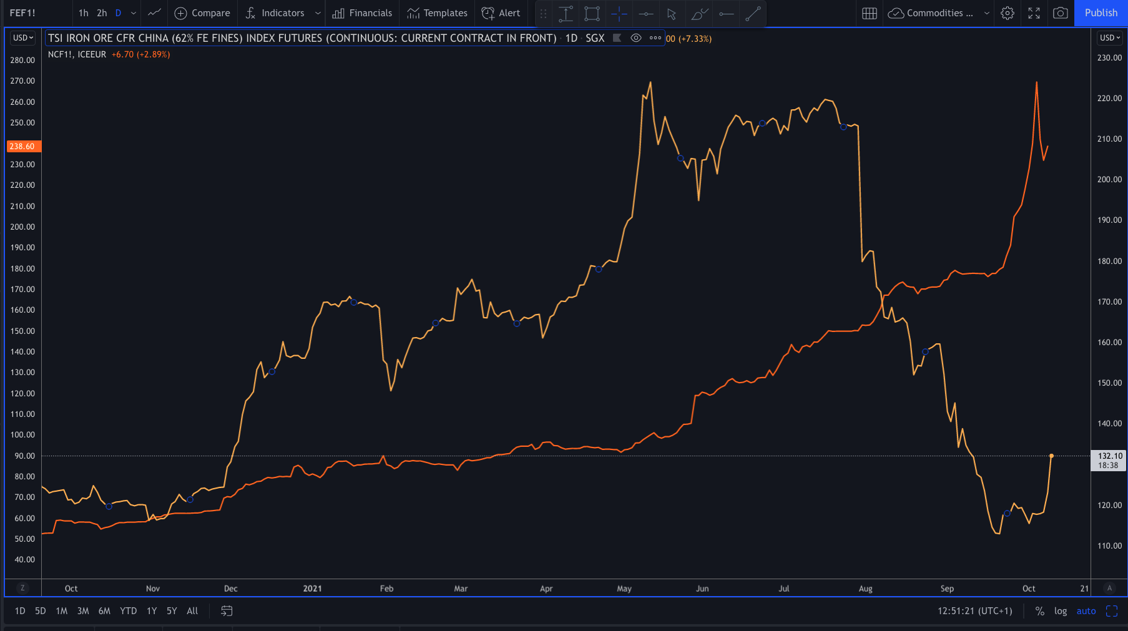The width and height of the screenshot is (1128, 631).
Task: Set the 5D date range
Action: click(x=41, y=611)
